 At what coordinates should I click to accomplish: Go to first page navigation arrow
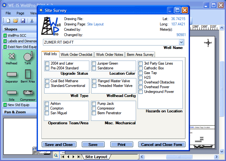[x=63, y=157]
